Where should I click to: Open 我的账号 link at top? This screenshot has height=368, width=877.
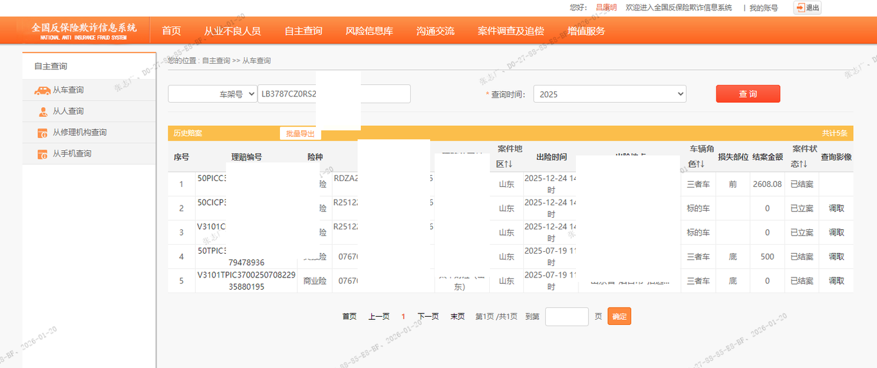(x=763, y=8)
